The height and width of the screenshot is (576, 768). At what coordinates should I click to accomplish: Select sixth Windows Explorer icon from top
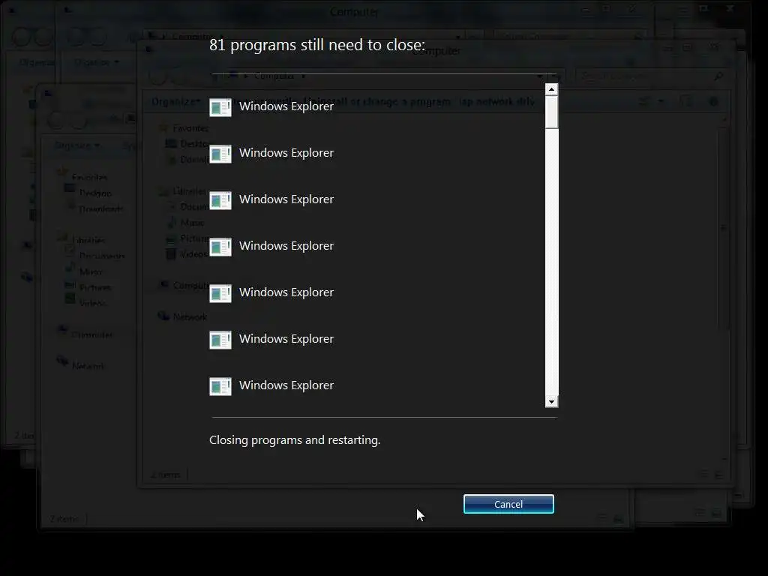[220, 340]
